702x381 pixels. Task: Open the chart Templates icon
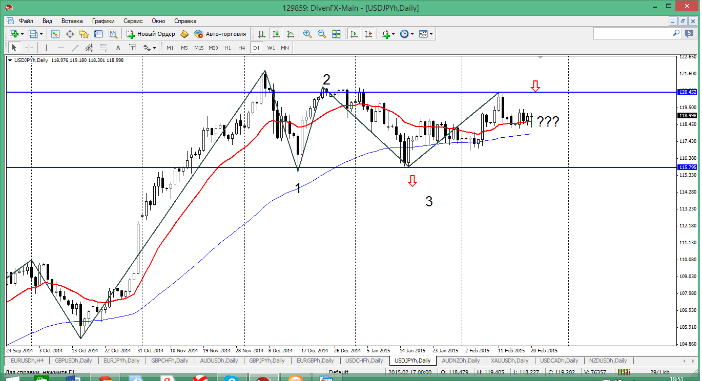pos(423,34)
